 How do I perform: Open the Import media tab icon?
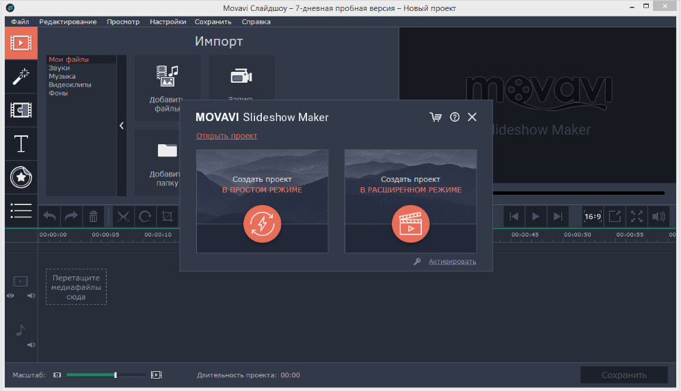pyautogui.click(x=21, y=43)
